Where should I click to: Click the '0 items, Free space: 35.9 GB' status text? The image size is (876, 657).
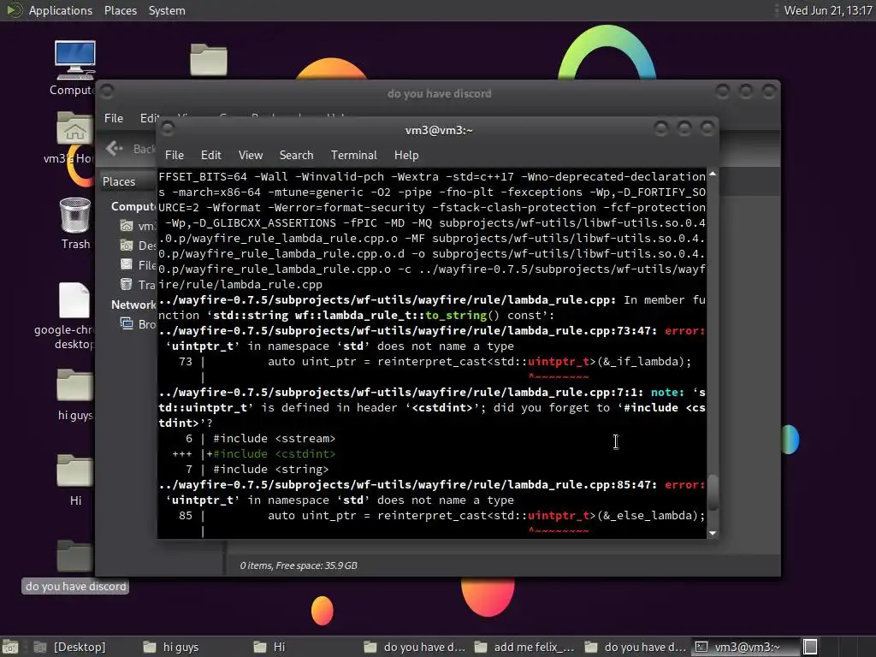pos(299,565)
